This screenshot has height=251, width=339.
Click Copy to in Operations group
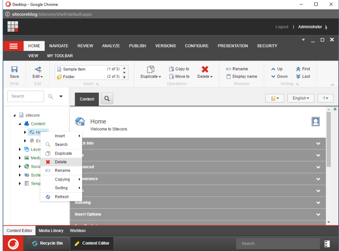(179, 69)
